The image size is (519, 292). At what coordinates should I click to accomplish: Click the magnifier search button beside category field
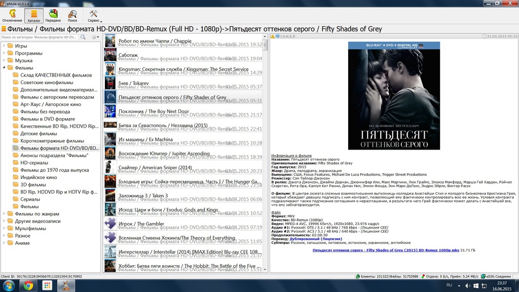pyautogui.click(x=83, y=37)
